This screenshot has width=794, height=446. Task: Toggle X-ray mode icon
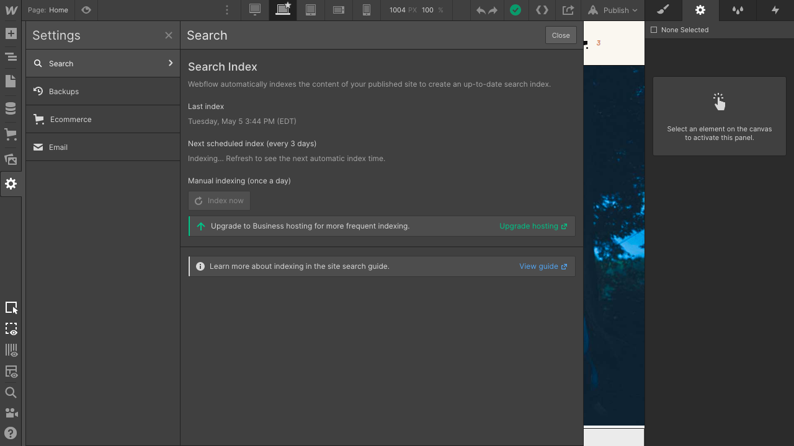coord(11,329)
